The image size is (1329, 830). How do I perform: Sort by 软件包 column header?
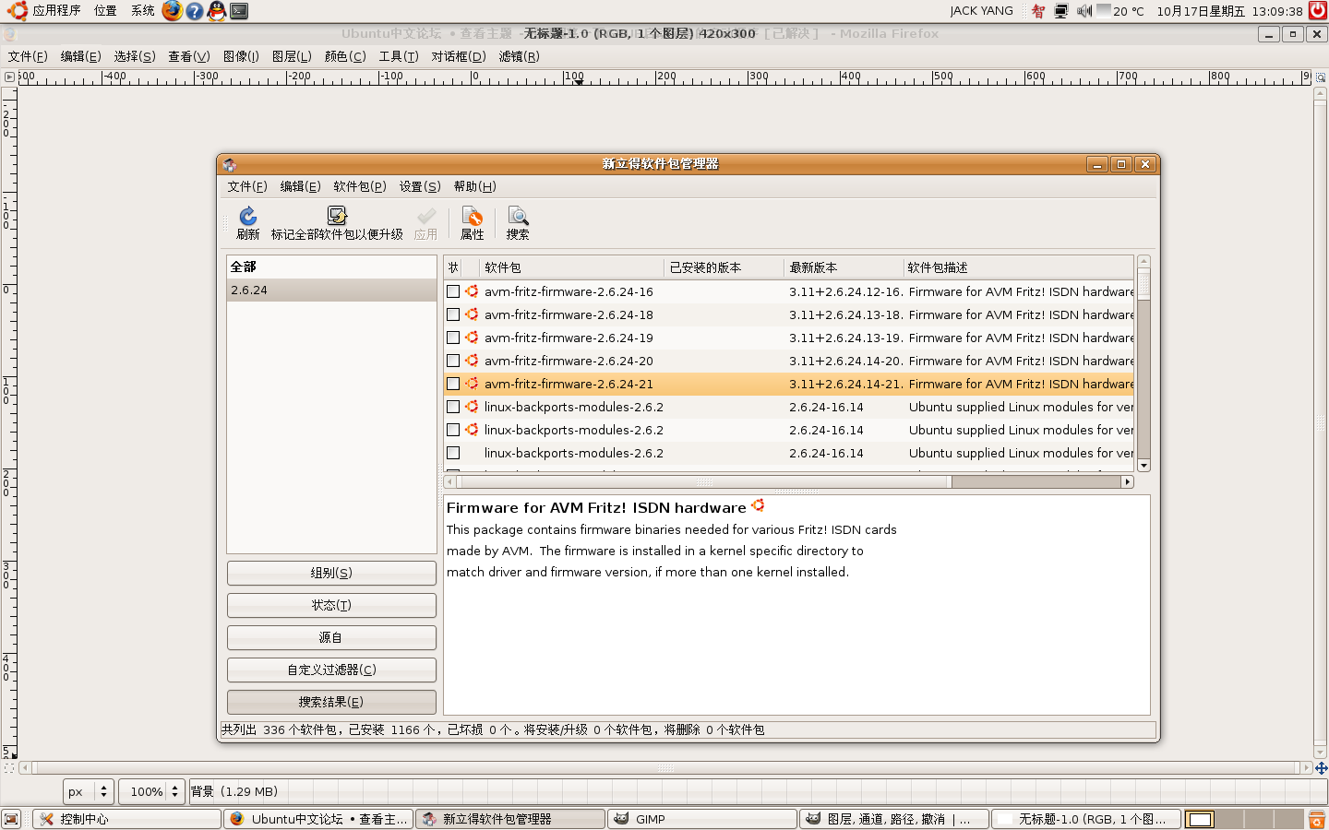[x=571, y=267]
